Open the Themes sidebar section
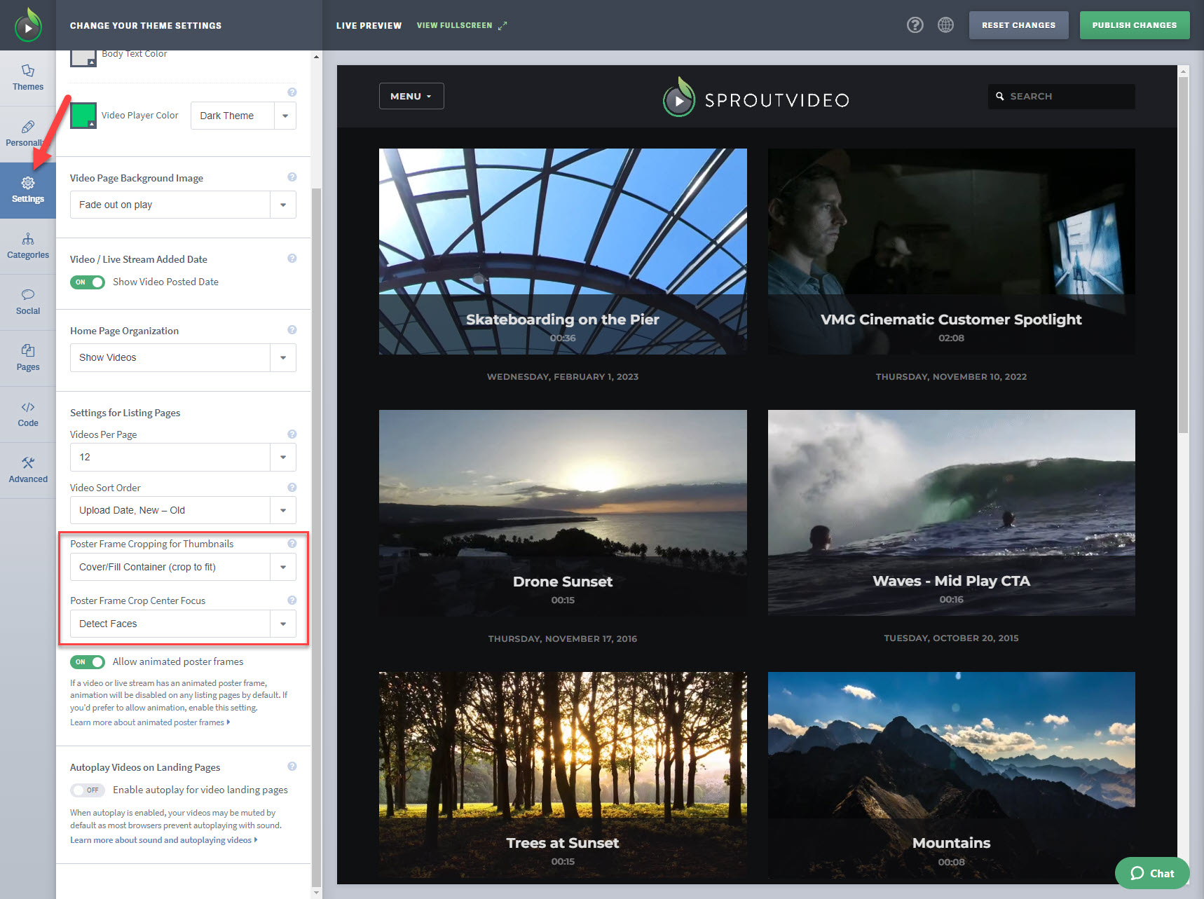 tap(28, 78)
